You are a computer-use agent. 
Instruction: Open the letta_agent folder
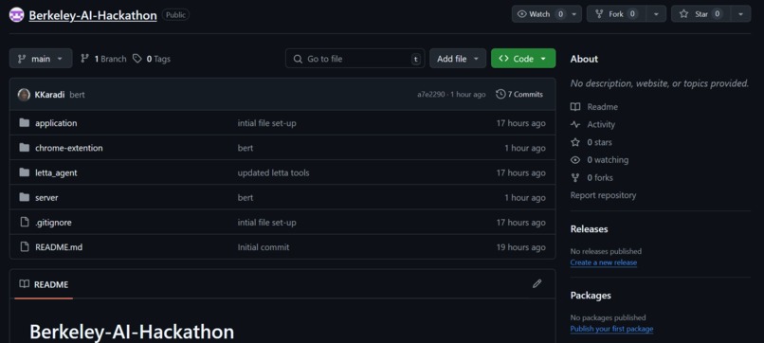[x=56, y=173]
